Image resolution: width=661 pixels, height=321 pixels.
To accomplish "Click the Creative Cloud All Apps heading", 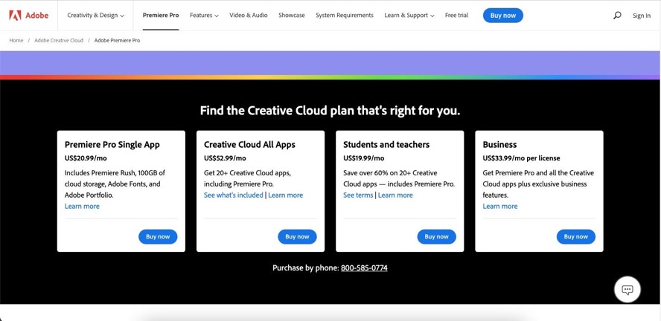I will [249, 144].
